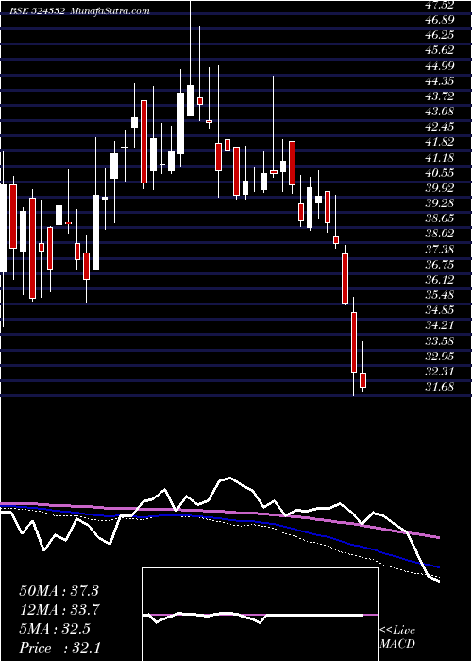Select the 40.55 price axis label

click(440, 173)
